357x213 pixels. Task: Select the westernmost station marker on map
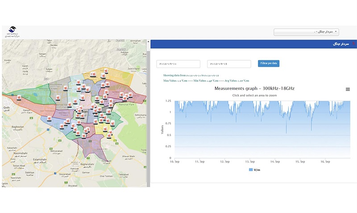[x=19, y=98]
